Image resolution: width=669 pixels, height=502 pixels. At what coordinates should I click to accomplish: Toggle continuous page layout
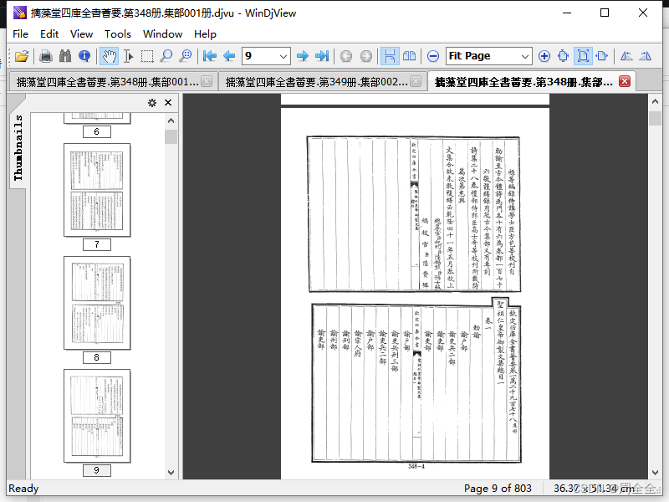click(x=390, y=56)
